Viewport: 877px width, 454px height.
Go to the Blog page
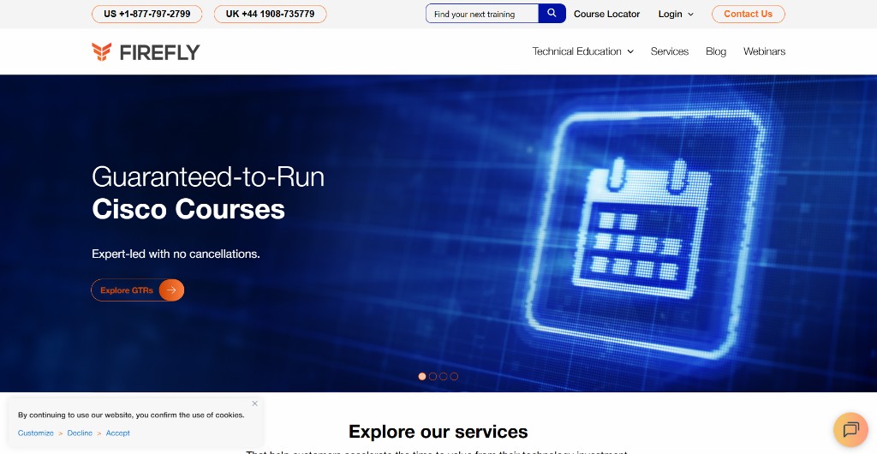click(x=715, y=51)
